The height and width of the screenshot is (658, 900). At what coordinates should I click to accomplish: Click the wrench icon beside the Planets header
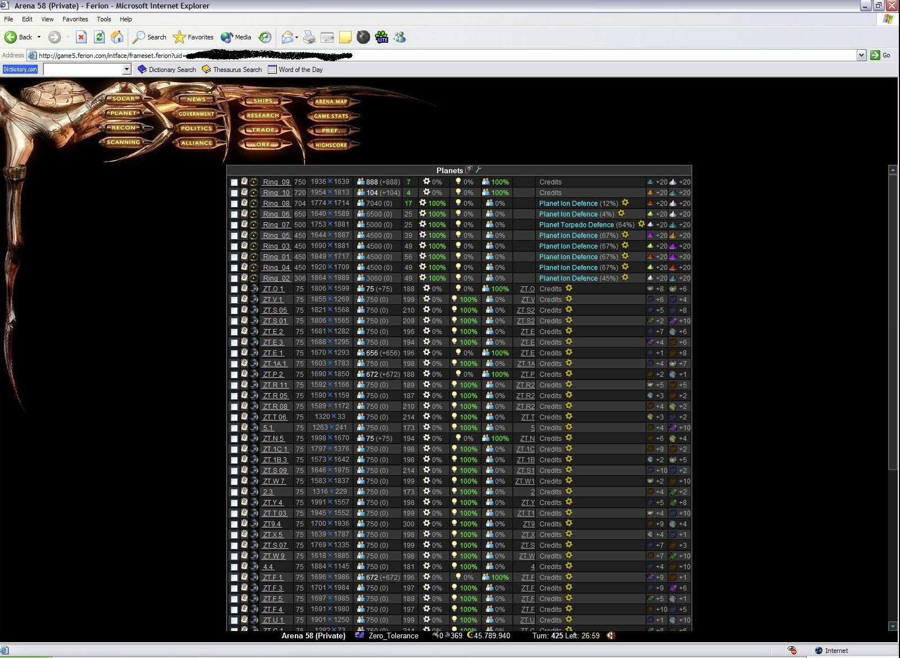(x=479, y=170)
